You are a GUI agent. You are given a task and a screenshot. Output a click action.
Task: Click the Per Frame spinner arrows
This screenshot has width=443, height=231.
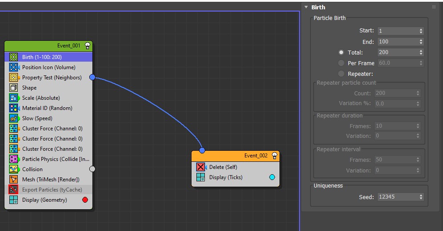click(421, 63)
